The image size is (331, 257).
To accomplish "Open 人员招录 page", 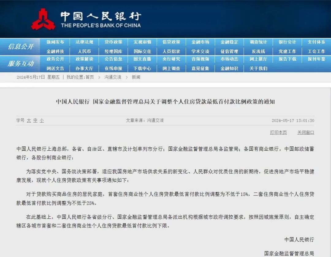I will point(171,51).
